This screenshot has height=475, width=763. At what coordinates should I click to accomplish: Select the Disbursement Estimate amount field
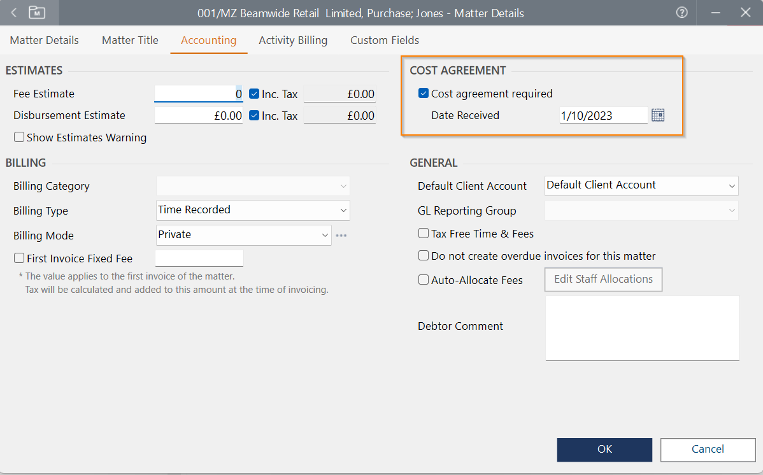199,116
